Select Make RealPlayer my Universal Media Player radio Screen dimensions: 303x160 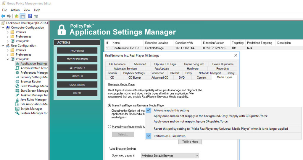click(x=109, y=105)
